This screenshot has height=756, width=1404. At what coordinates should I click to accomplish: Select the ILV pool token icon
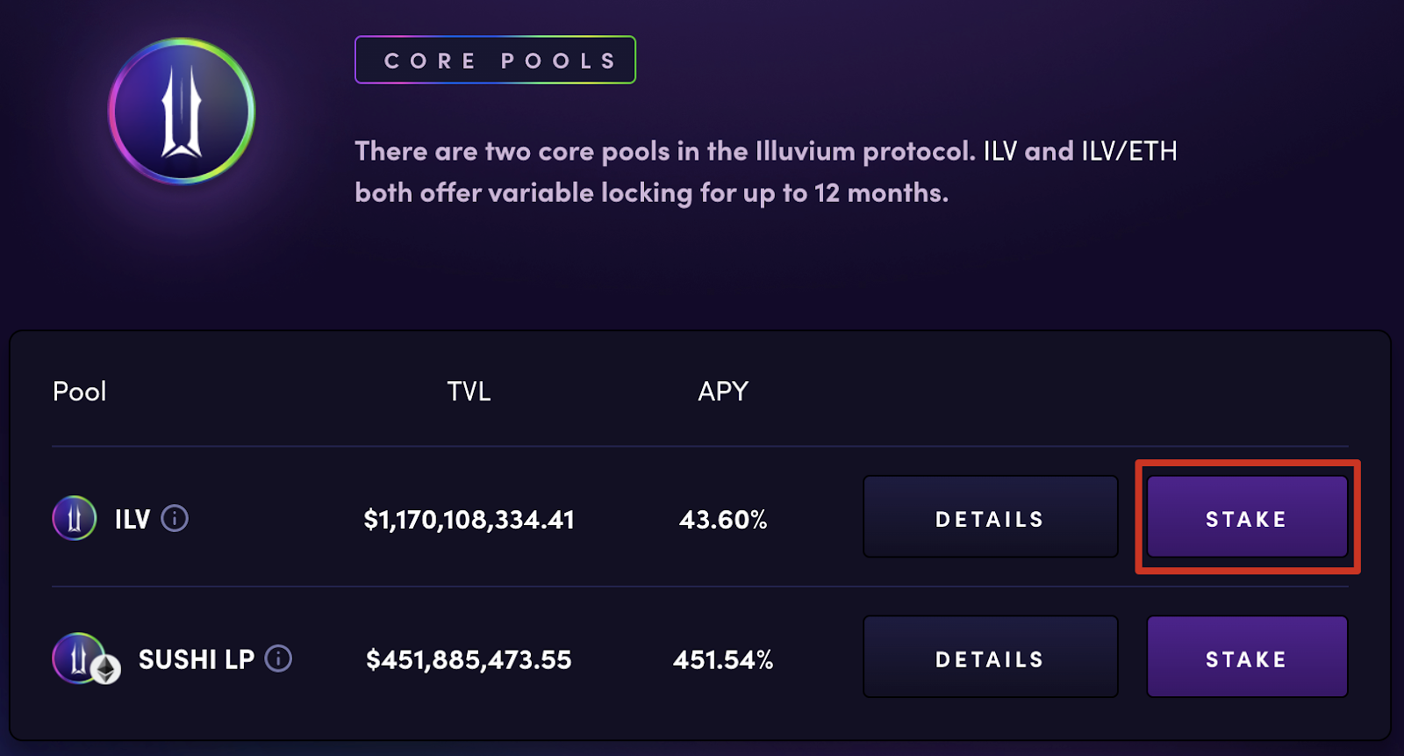74,518
